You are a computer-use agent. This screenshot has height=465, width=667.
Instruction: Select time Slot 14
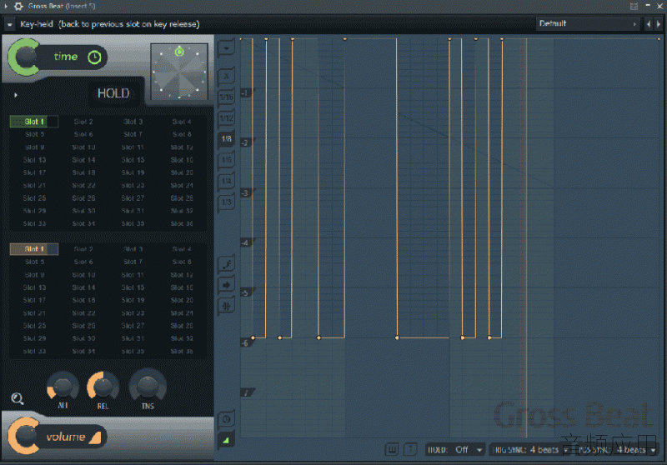[x=83, y=160]
